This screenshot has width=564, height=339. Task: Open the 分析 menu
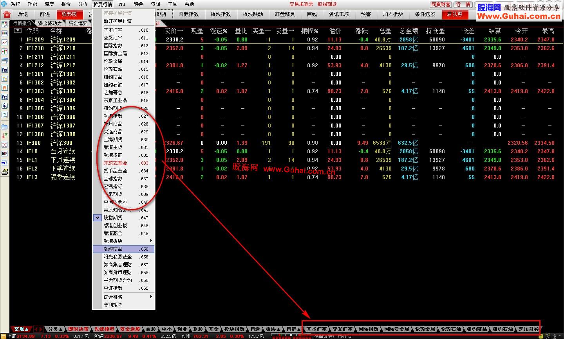click(83, 4)
